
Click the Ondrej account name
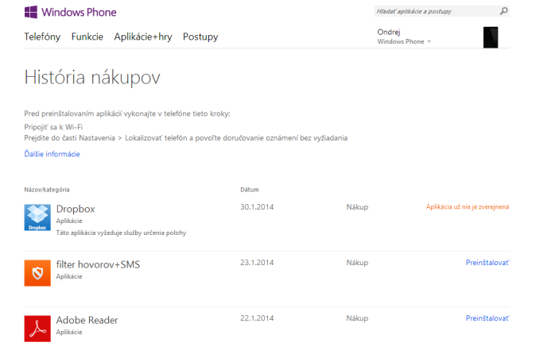389,32
